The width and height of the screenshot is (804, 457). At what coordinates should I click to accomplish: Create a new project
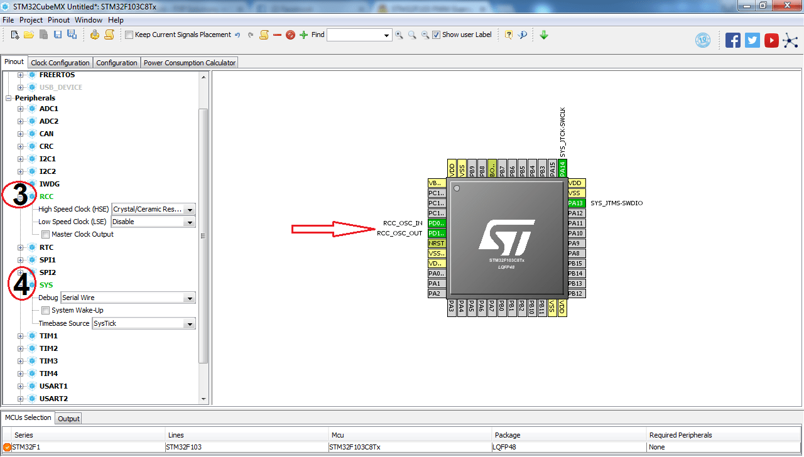tap(14, 35)
